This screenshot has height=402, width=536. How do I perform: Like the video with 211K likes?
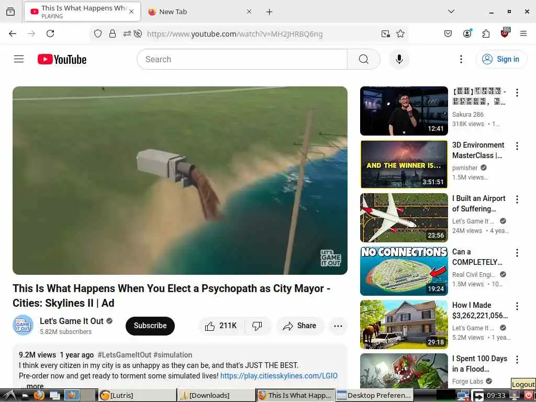221,326
